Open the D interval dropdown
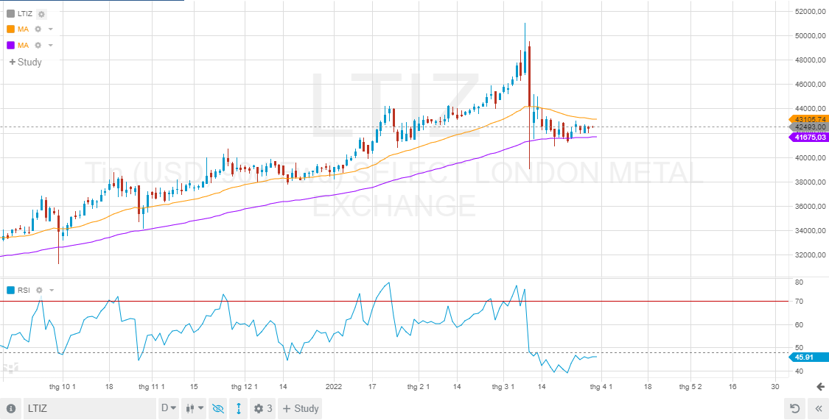The width and height of the screenshot is (829, 420). point(169,408)
